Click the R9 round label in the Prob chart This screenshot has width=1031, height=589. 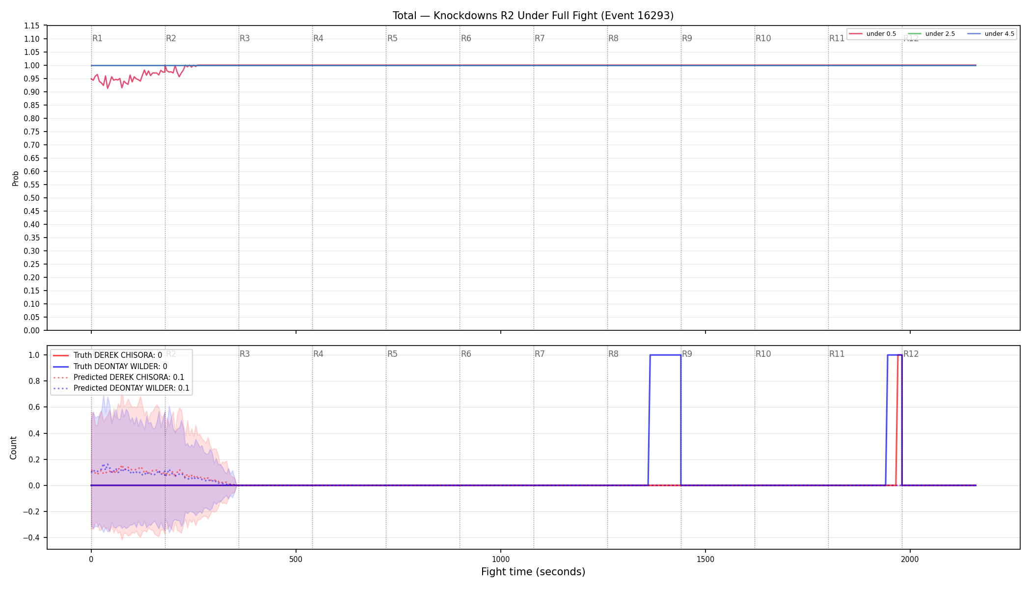687,38
